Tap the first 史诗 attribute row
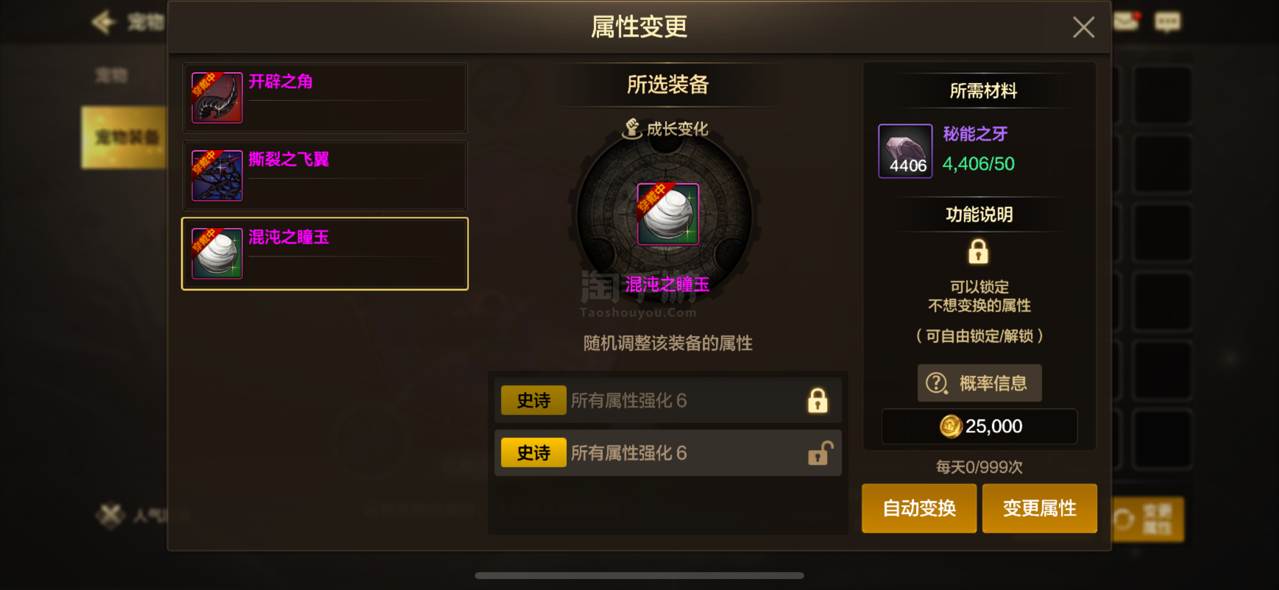The height and width of the screenshot is (590, 1279). coord(668,401)
